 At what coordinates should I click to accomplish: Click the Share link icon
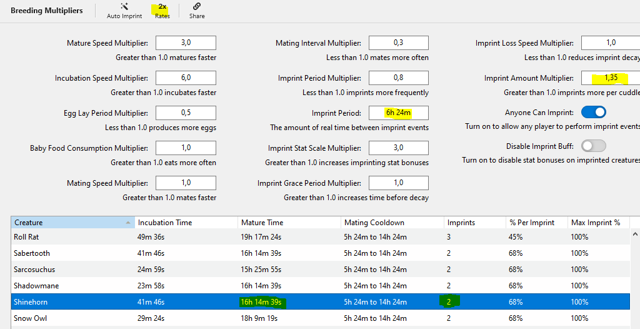click(x=197, y=6)
